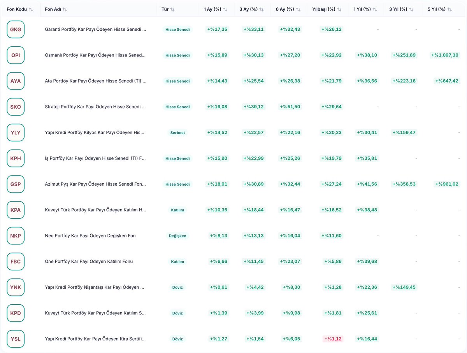Select the +%0,61 one-month value

click(219, 287)
